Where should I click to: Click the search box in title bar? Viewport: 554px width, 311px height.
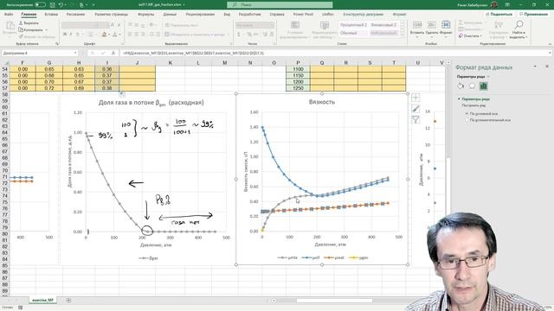pyautogui.click(x=280, y=4)
